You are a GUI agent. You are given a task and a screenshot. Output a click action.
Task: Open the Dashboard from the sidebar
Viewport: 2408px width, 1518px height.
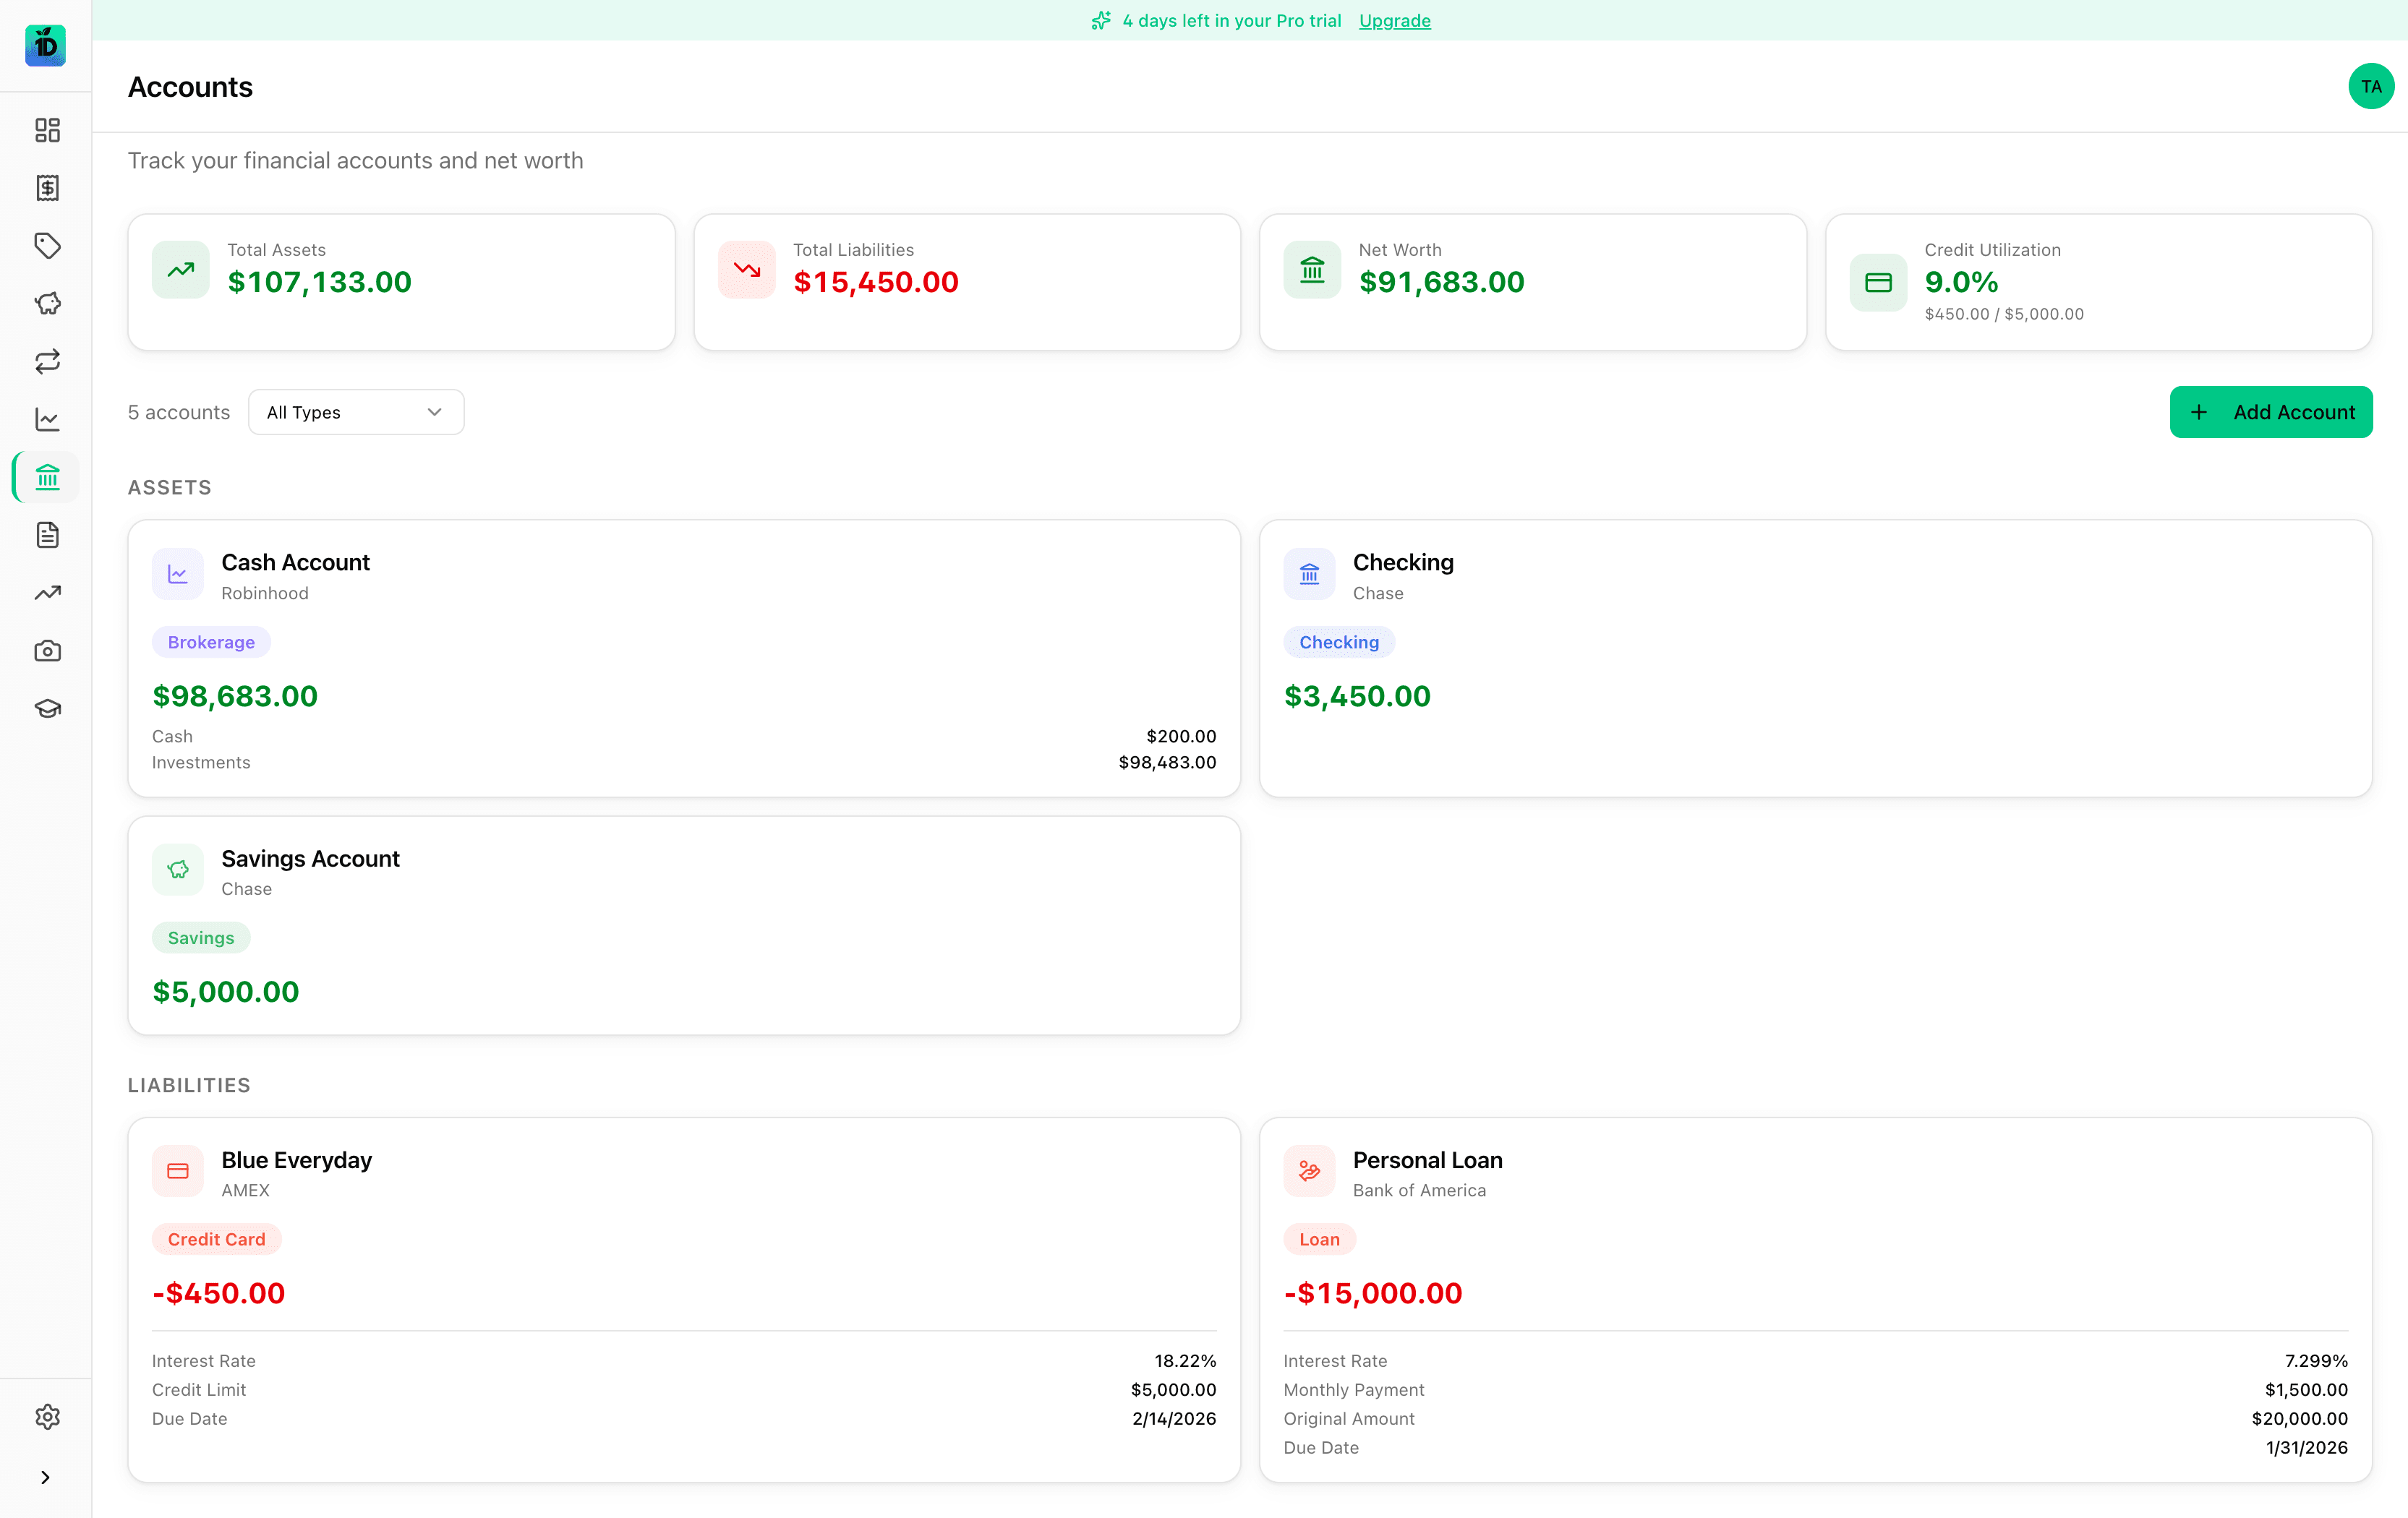[x=46, y=131]
